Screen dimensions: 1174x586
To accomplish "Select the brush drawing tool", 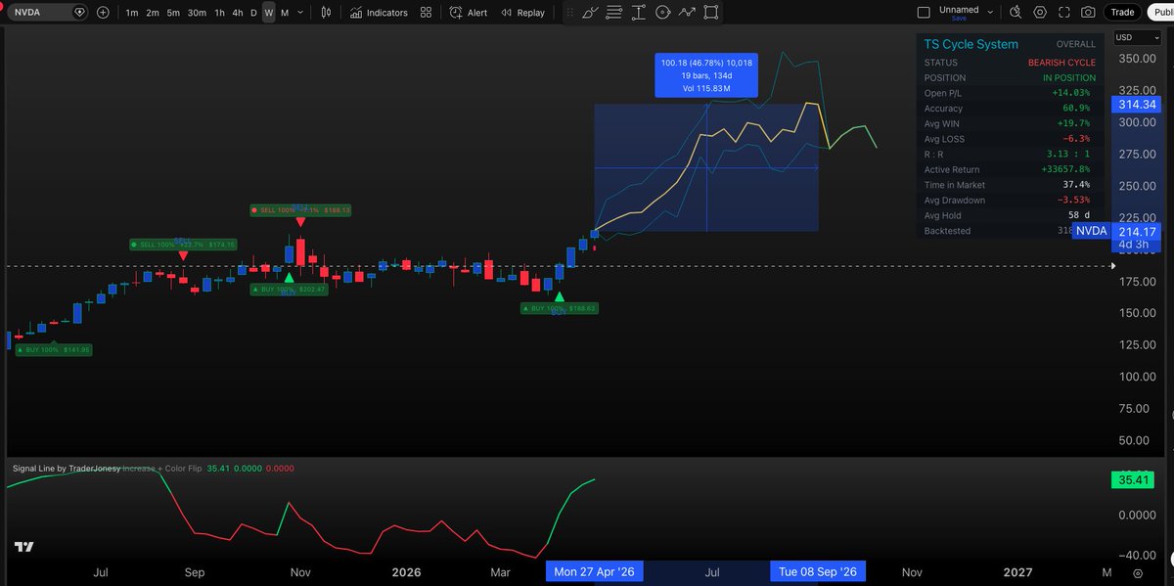I will (589, 13).
